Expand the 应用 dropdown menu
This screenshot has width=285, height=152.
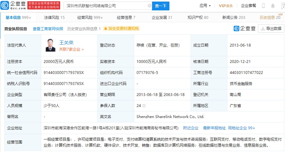pyautogui.click(x=205, y=6)
